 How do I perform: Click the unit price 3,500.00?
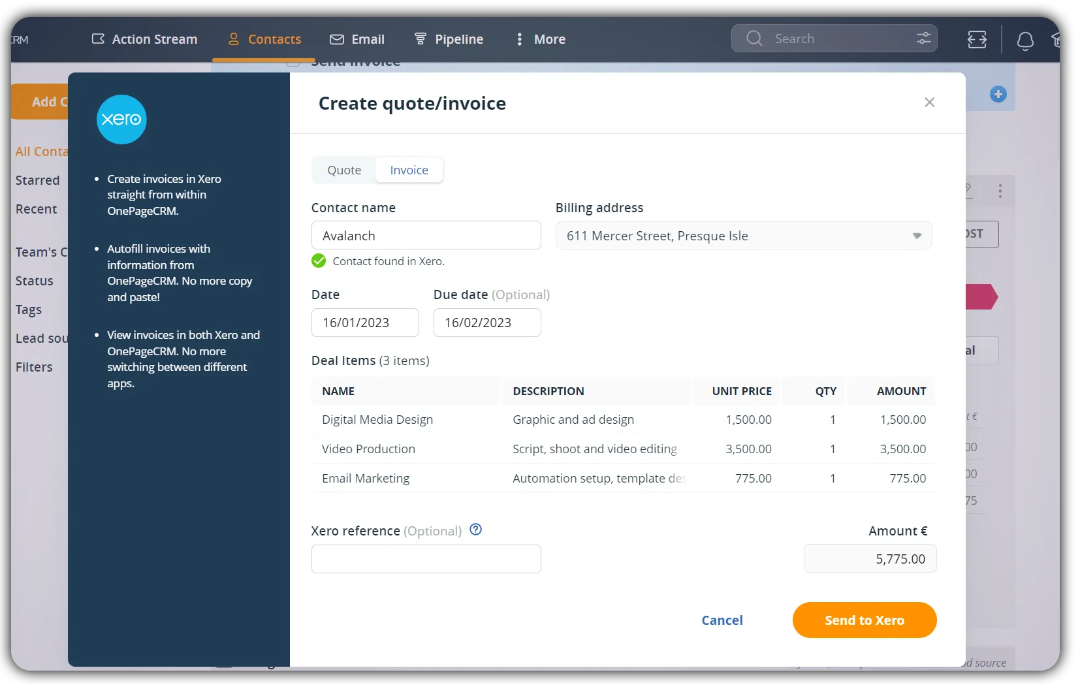[748, 449]
